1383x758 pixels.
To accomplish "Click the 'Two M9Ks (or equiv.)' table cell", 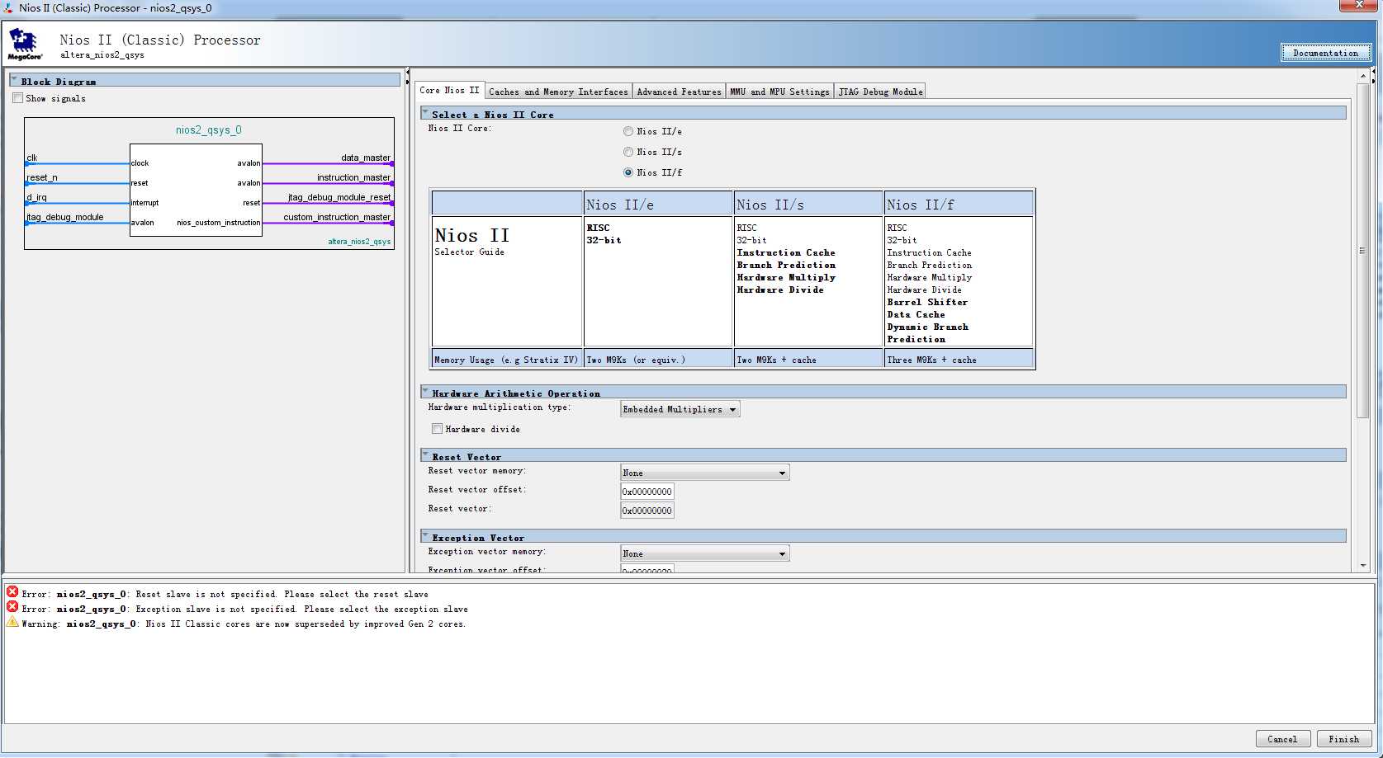I will tap(658, 359).
